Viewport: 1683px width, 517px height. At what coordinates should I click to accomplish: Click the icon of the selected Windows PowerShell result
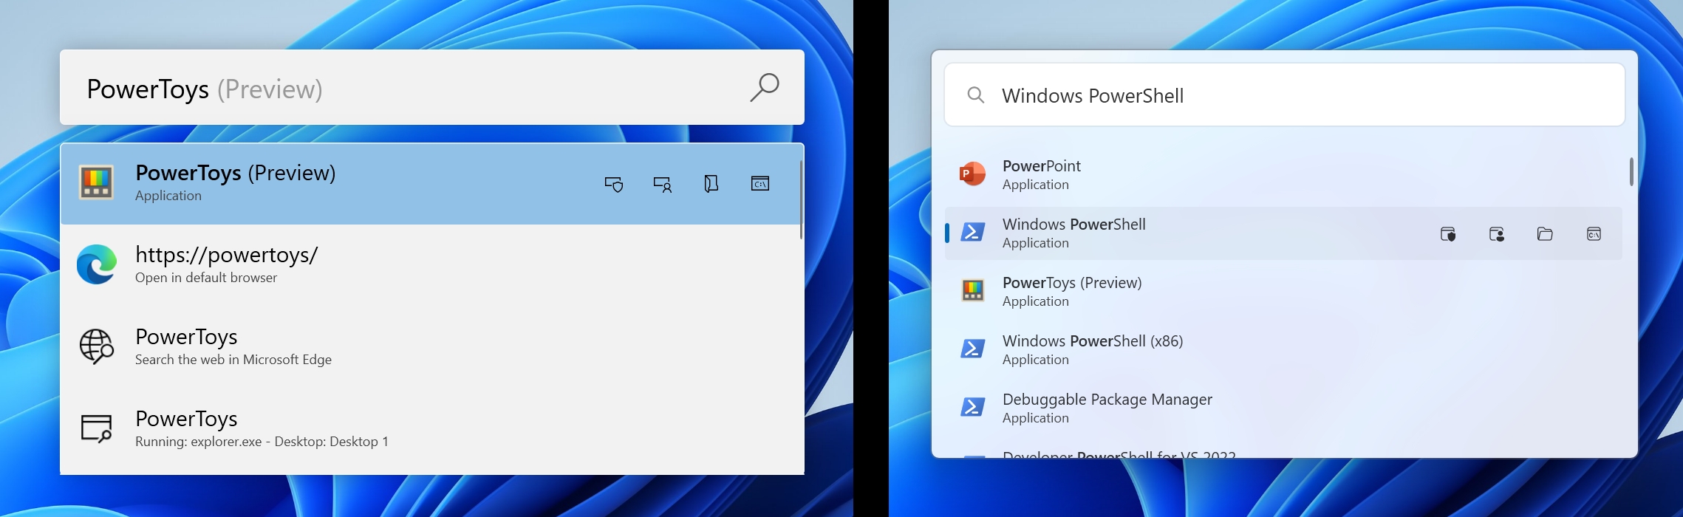[972, 233]
